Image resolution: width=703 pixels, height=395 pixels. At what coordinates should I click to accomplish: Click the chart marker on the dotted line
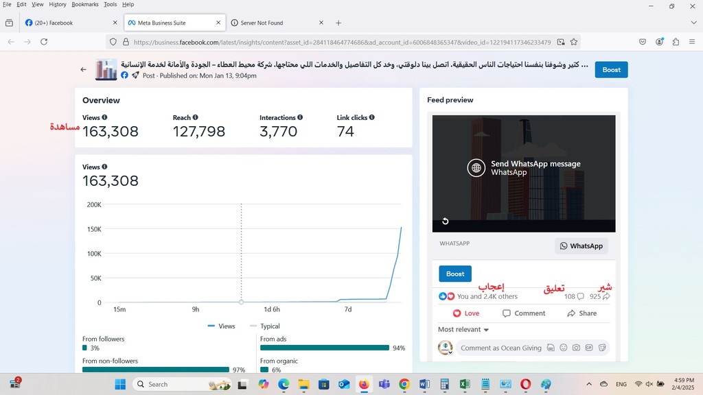click(241, 302)
